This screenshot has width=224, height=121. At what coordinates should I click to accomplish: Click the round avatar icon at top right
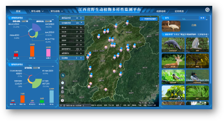(207, 10)
